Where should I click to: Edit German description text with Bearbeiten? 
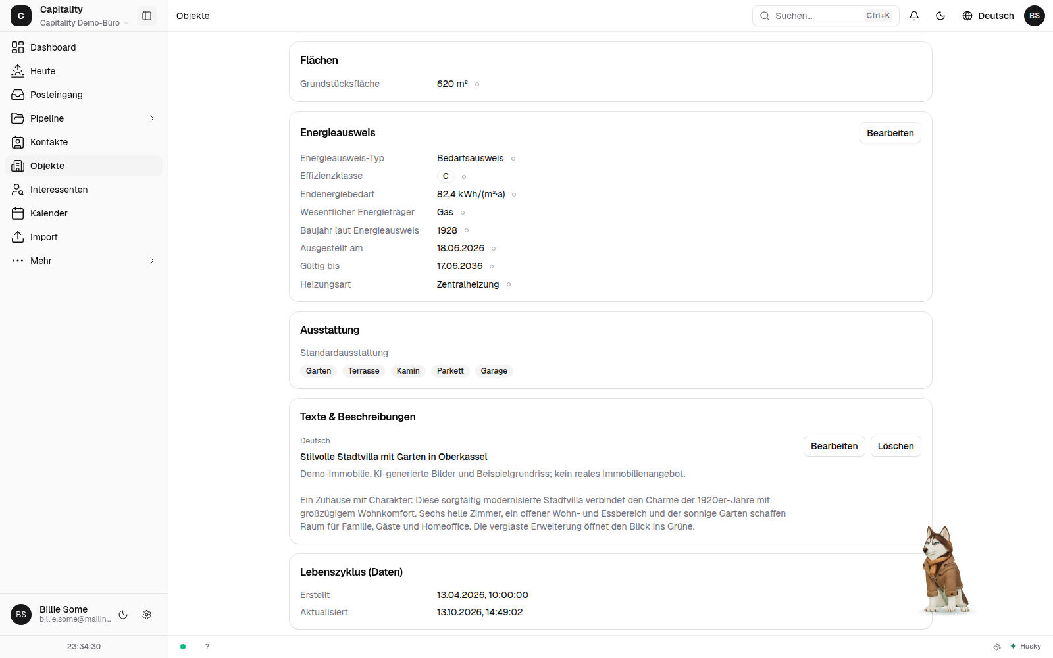(x=835, y=446)
